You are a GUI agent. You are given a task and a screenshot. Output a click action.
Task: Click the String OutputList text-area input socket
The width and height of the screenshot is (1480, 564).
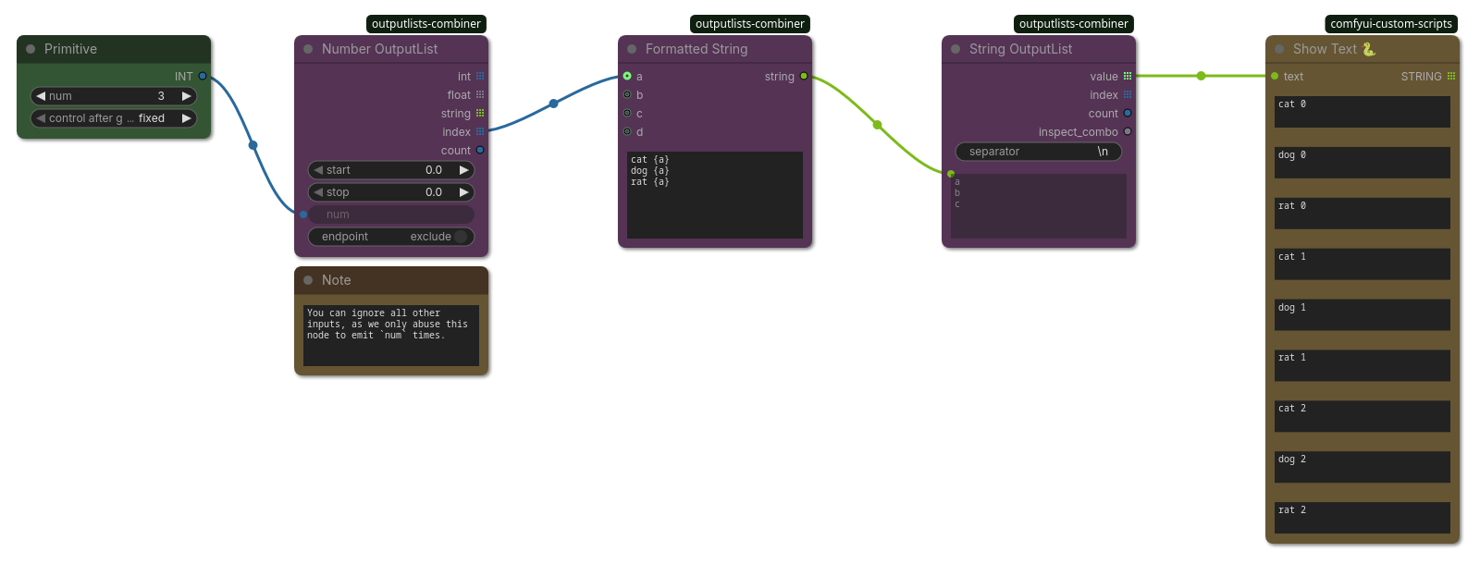951,174
